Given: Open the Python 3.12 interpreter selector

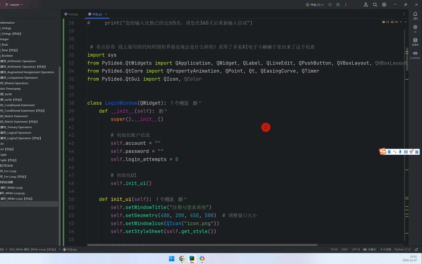Looking at the screenshot, I should [x=402, y=249].
